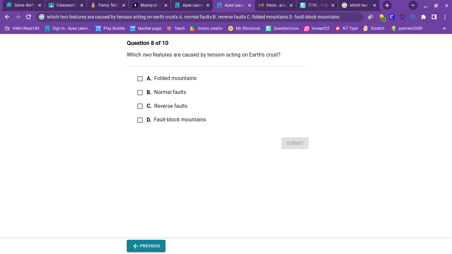Open a new tab with plus icon

pos(387,5)
